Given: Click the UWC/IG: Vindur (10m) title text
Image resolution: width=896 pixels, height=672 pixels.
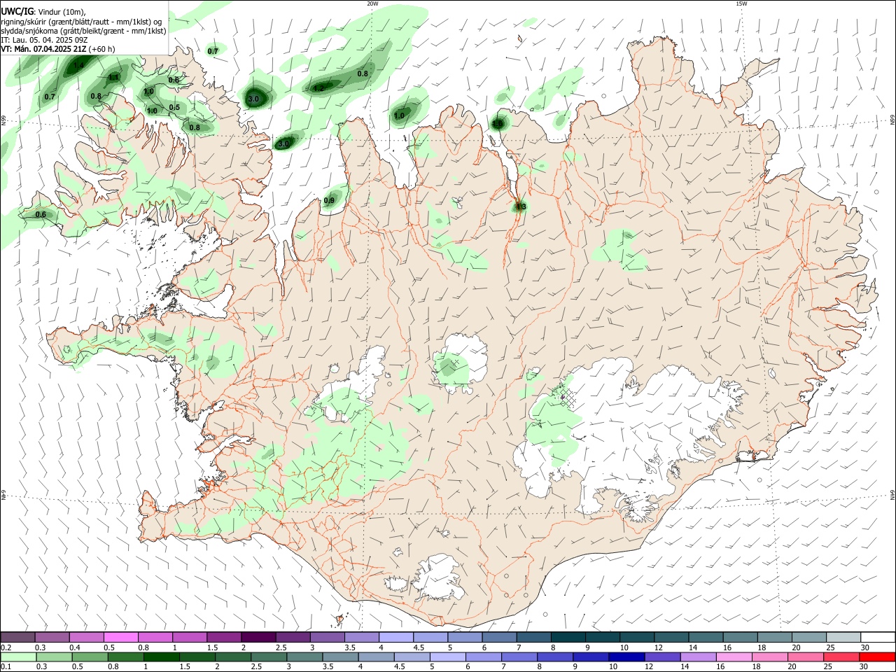Looking at the screenshot, I should (43, 12).
